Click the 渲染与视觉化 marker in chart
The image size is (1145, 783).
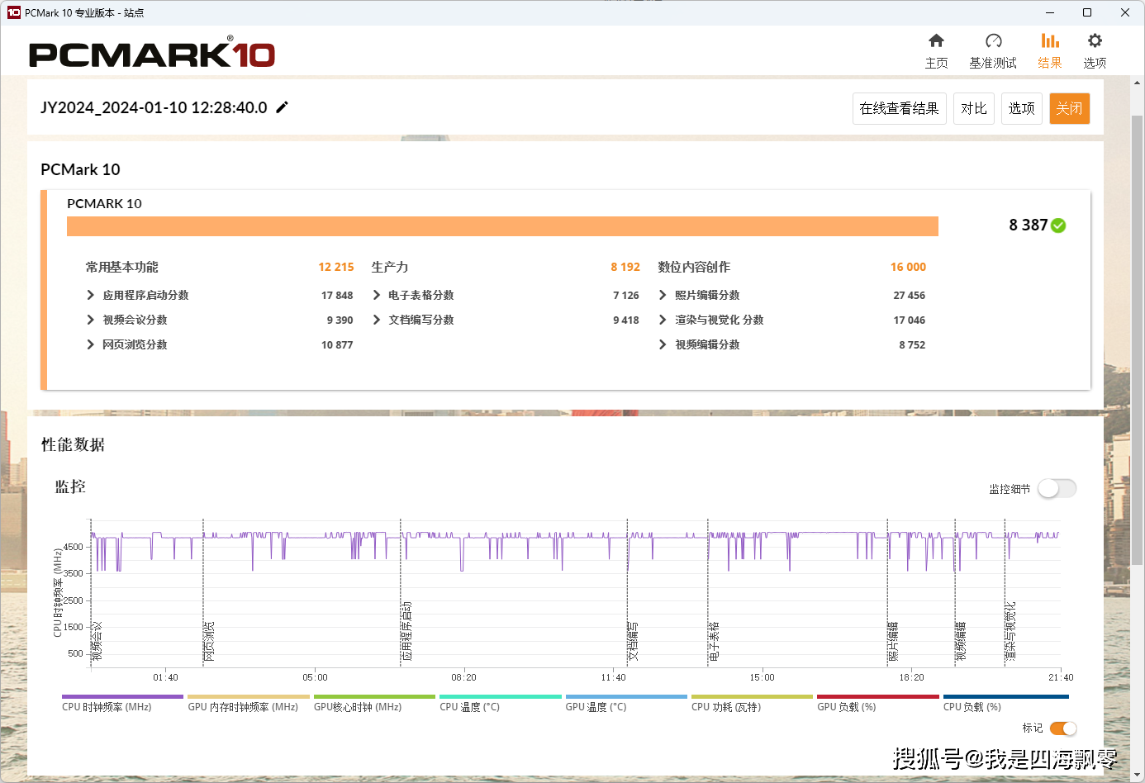click(x=1010, y=631)
